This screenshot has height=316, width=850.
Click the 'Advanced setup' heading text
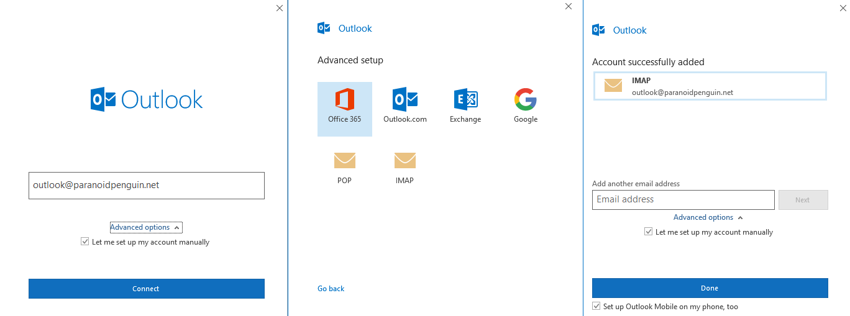pos(350,60)
